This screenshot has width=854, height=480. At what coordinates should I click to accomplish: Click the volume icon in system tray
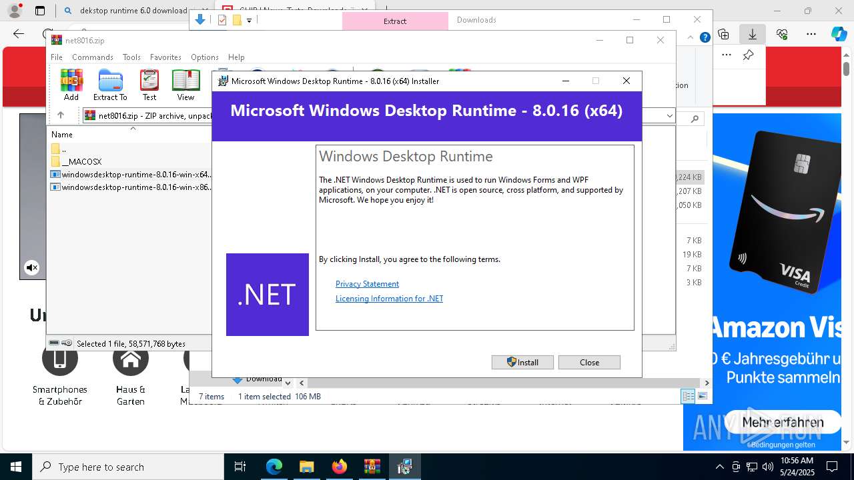click(x=767, y=467)
